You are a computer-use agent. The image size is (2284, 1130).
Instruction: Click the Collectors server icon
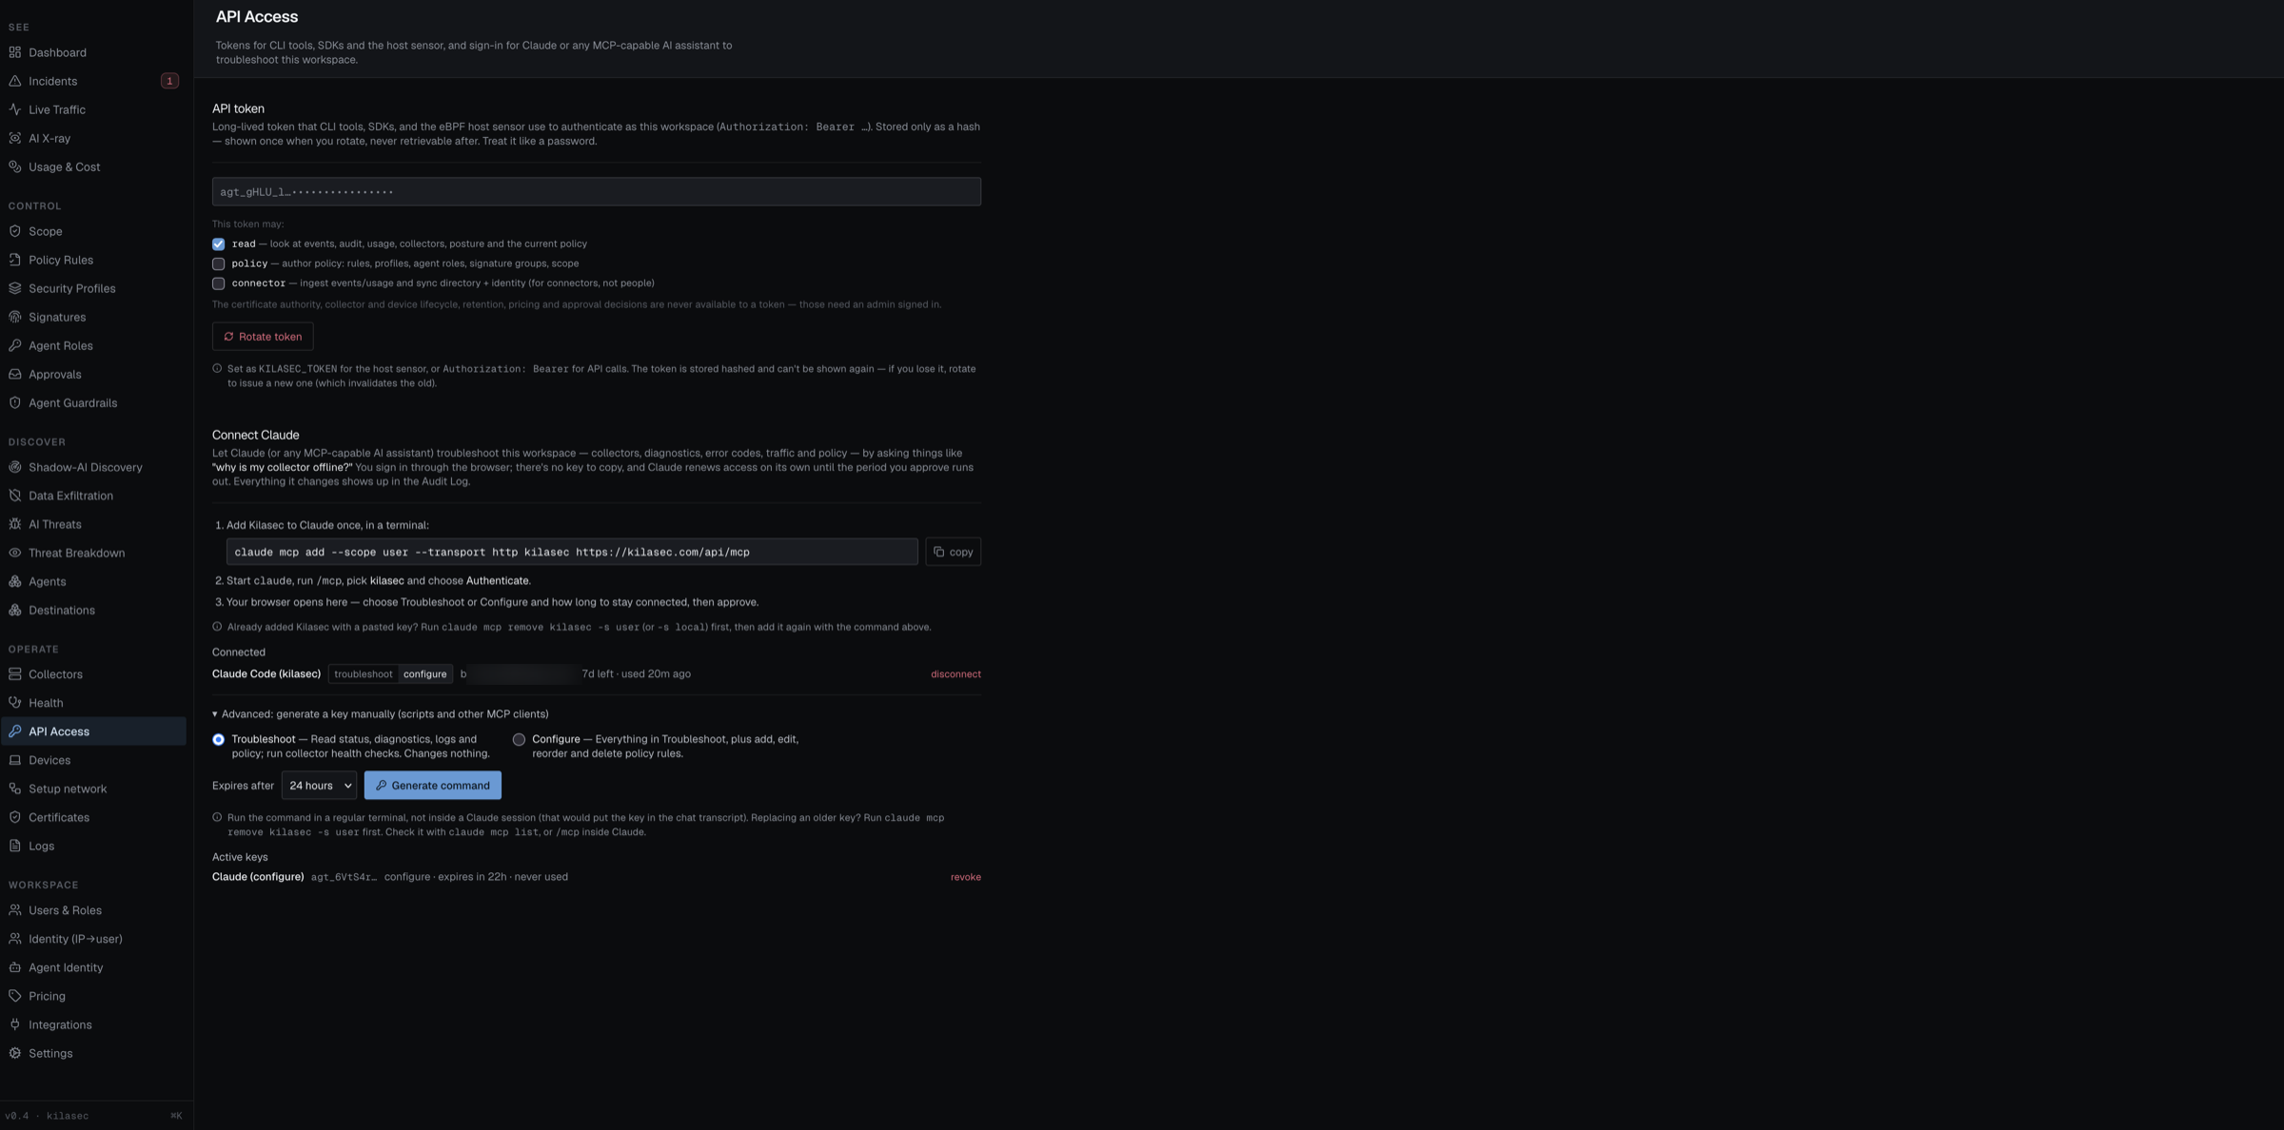pos(15,674)
